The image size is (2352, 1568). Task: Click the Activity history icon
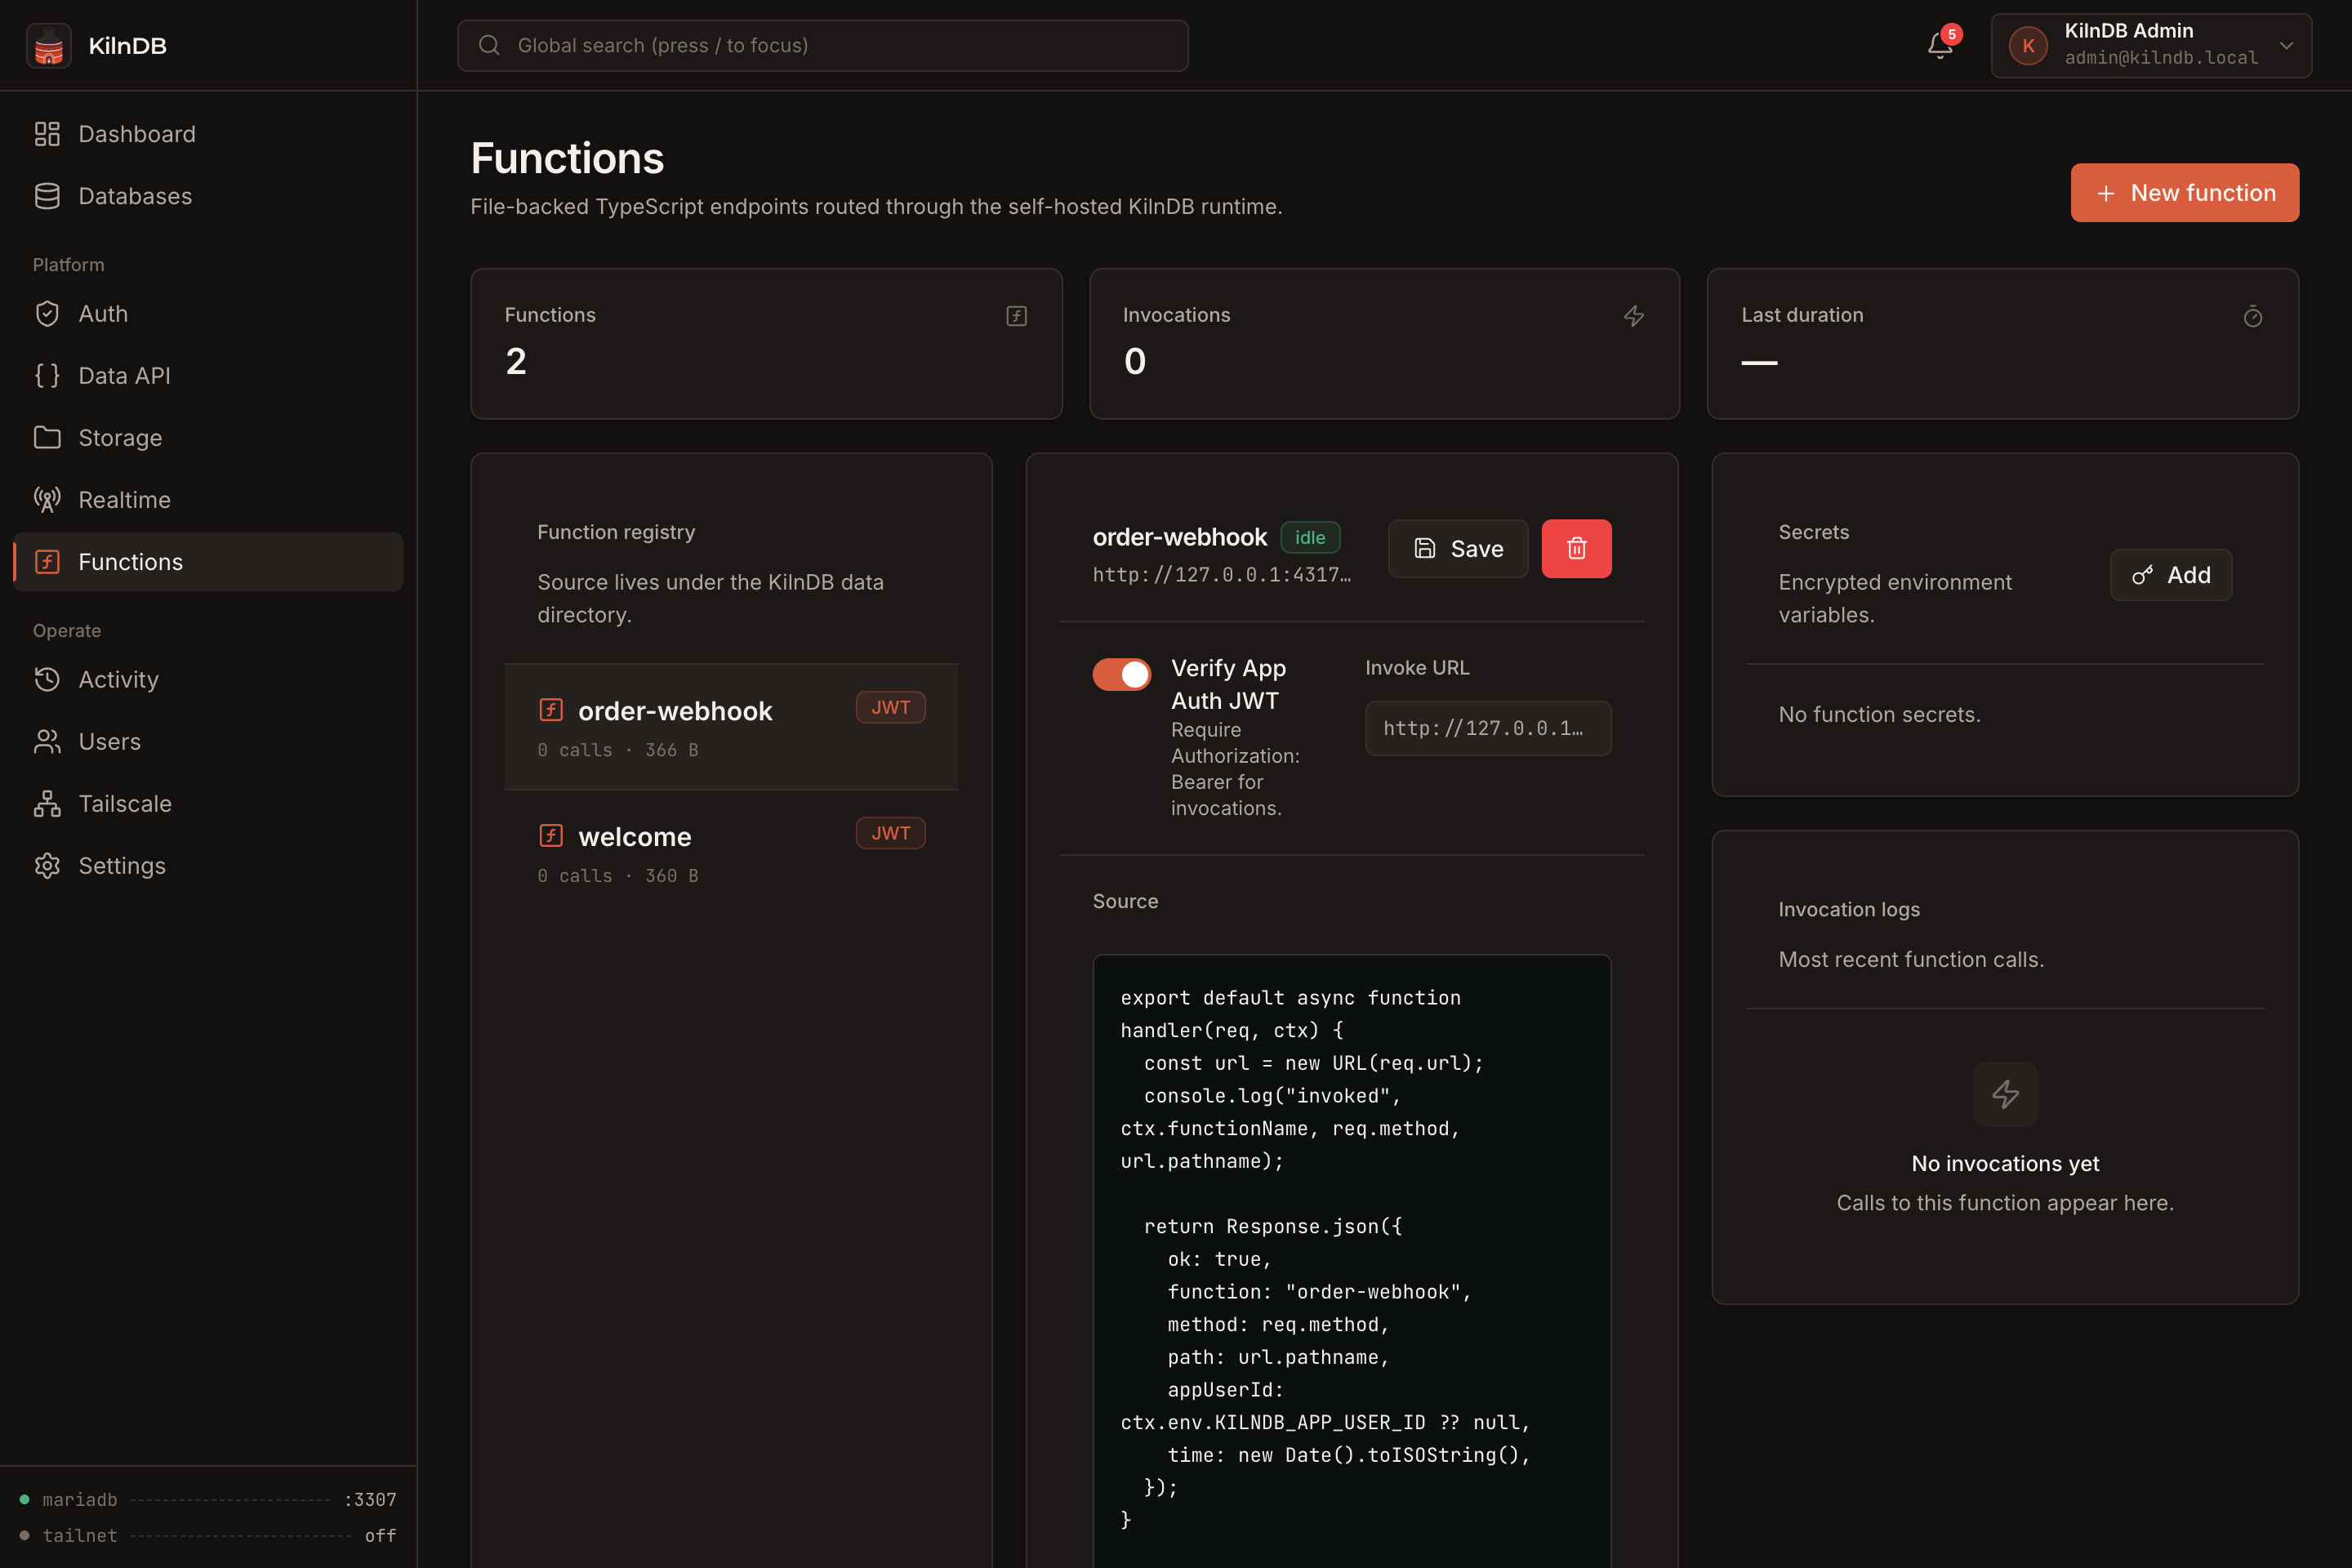[47, 680]
